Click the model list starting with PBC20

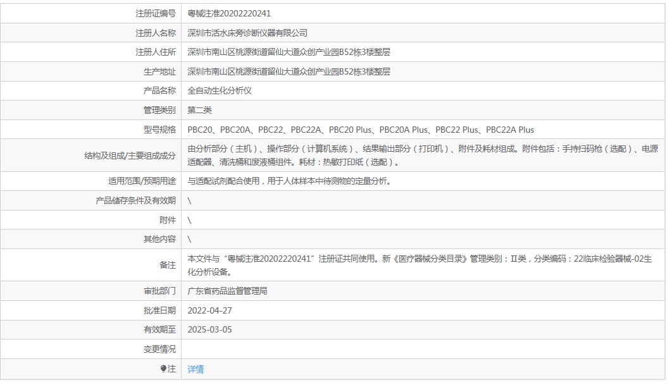click(361, 130)
